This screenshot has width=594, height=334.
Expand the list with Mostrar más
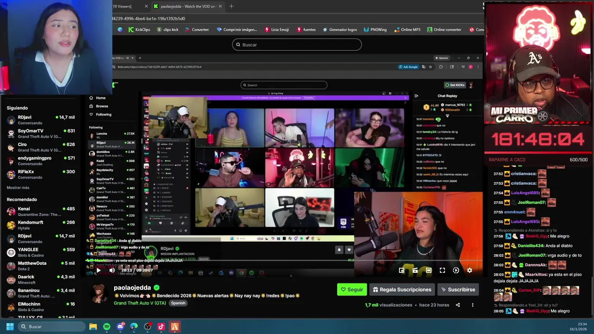[18, 187]
